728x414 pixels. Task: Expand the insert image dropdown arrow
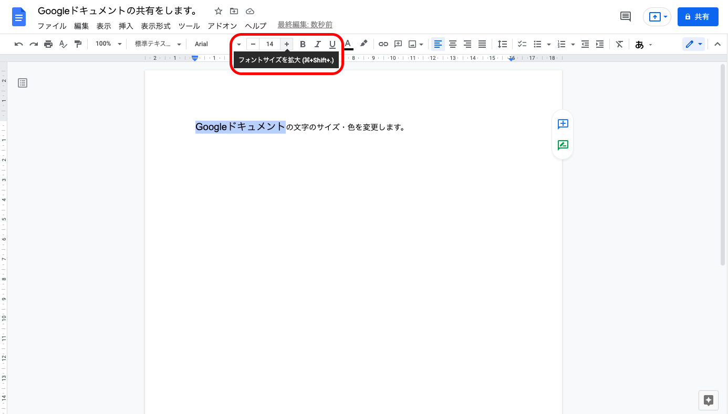click(421, 44)
